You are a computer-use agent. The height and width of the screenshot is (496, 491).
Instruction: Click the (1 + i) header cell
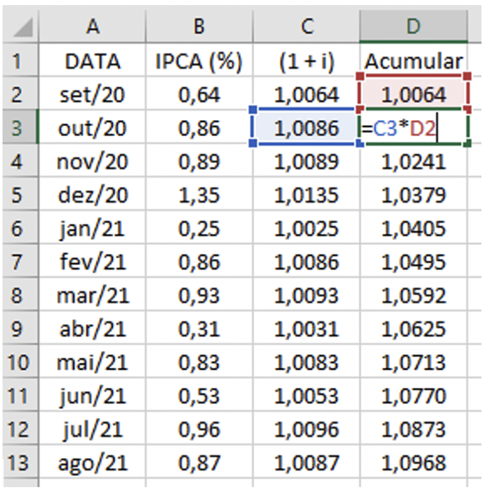click(306, 60)
